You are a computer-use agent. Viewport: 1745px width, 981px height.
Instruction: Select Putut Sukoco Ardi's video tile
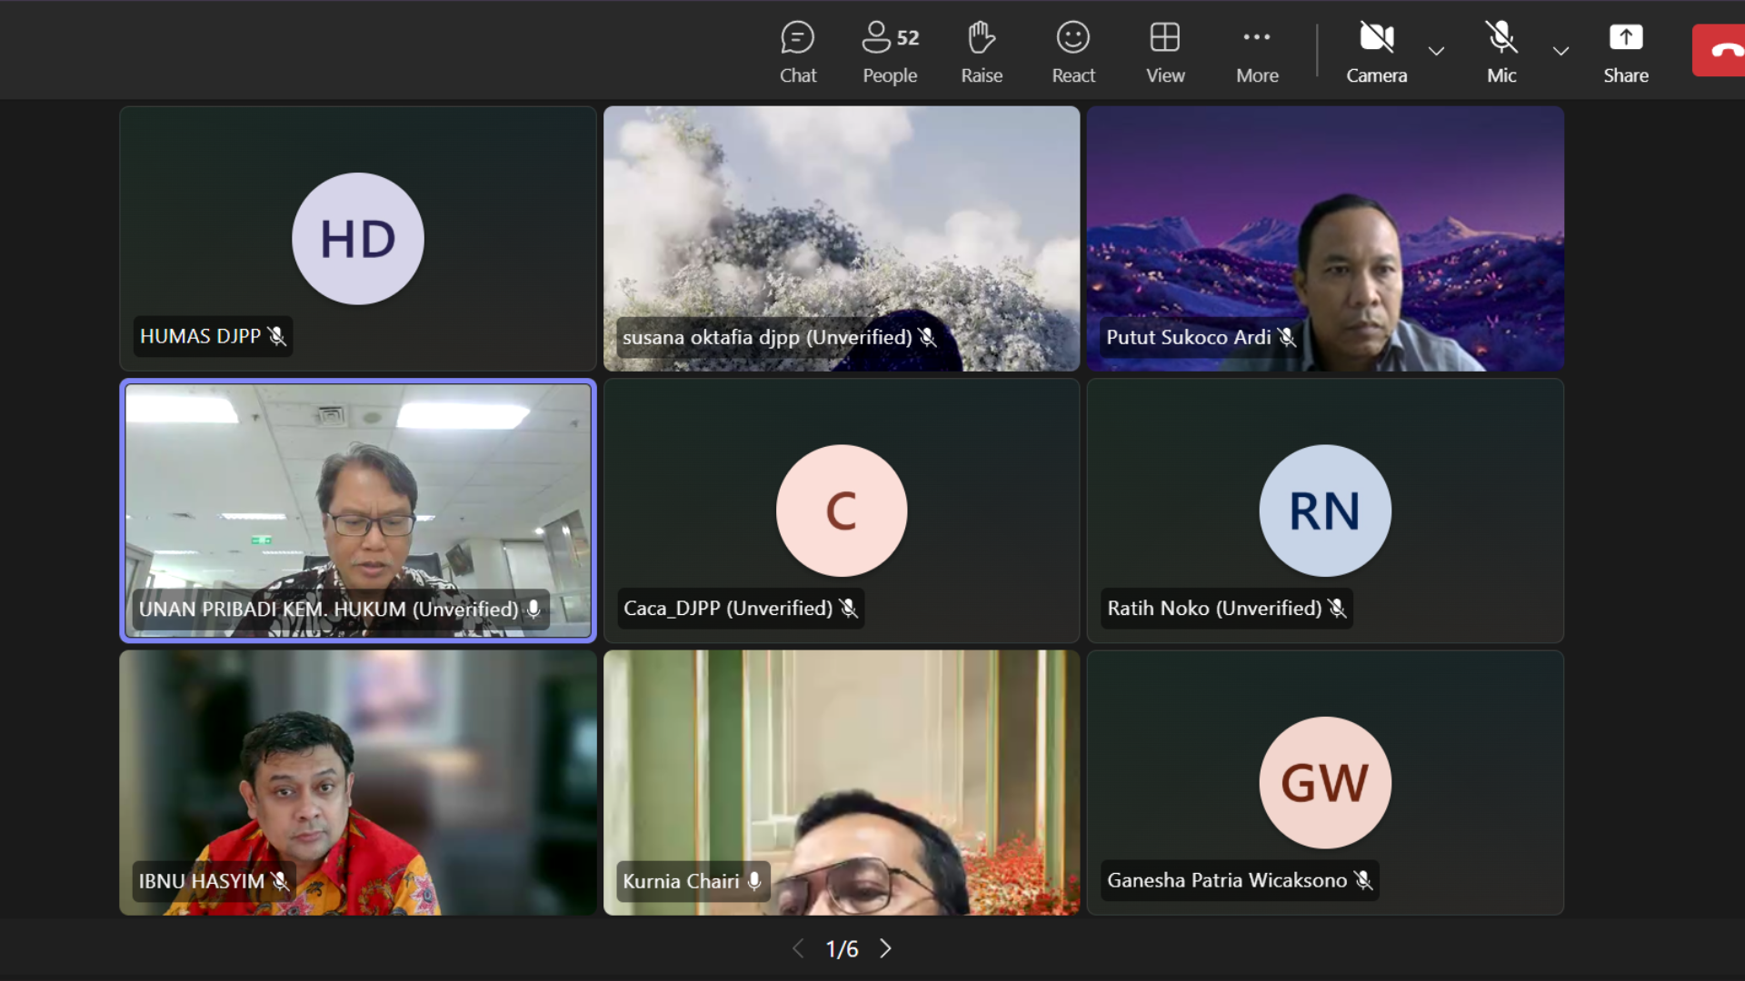[x=1325, y=238]
